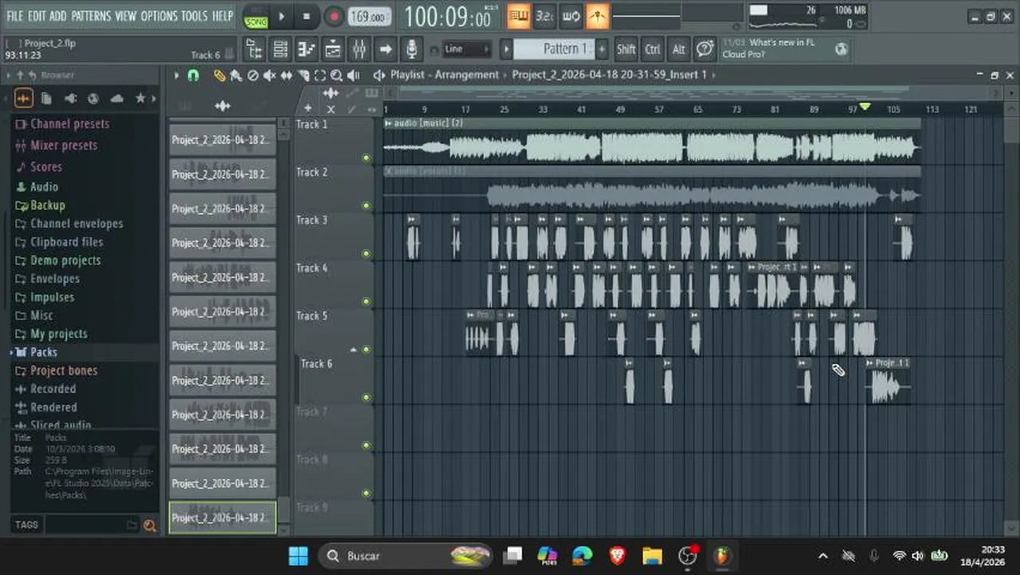Click the playlist vertical scrollbar
Screen dimensions: 1020x575
point(1010,130)
